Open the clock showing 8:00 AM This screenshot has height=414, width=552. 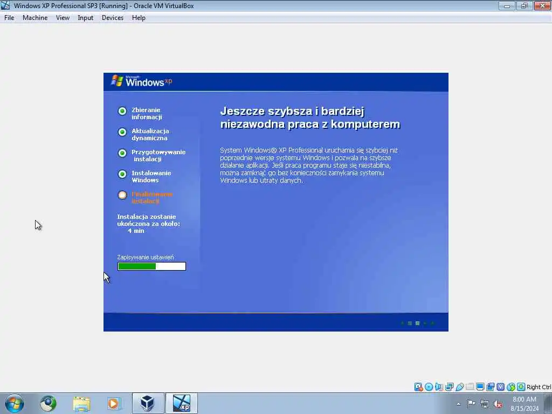click(x=525, y=399)
